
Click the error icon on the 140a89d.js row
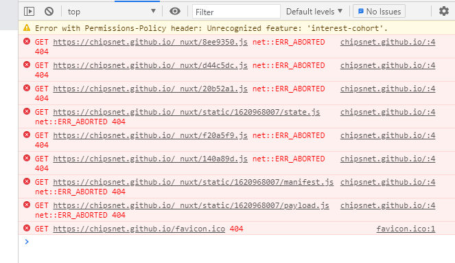click(x=27, y=158)
